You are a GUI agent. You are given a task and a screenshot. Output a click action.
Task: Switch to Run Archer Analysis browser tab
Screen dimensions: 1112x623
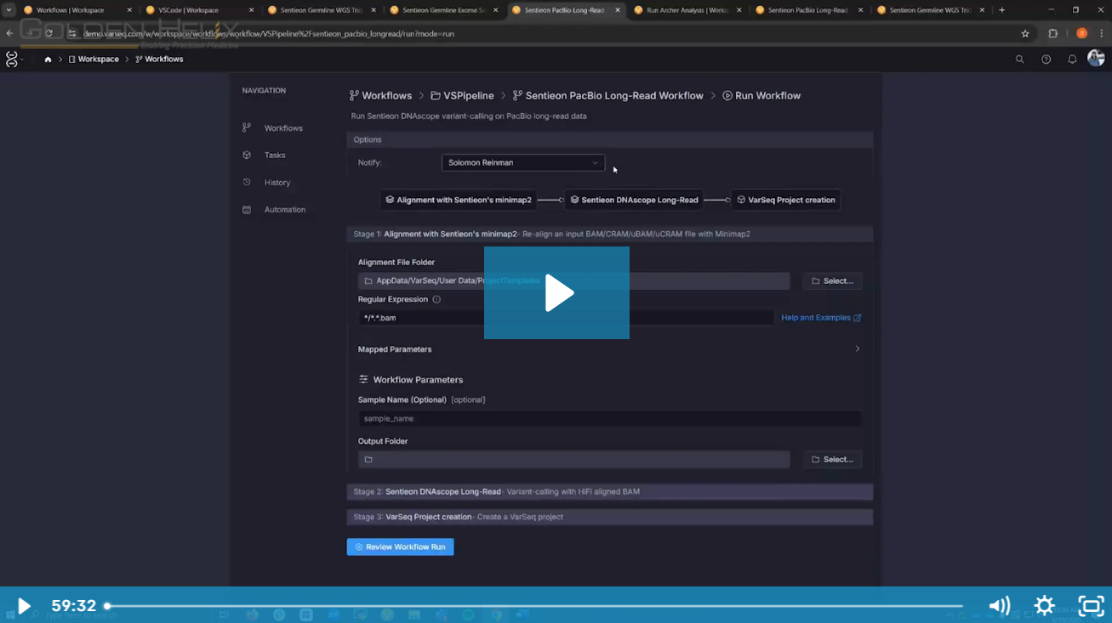click(x=687, y=10)
